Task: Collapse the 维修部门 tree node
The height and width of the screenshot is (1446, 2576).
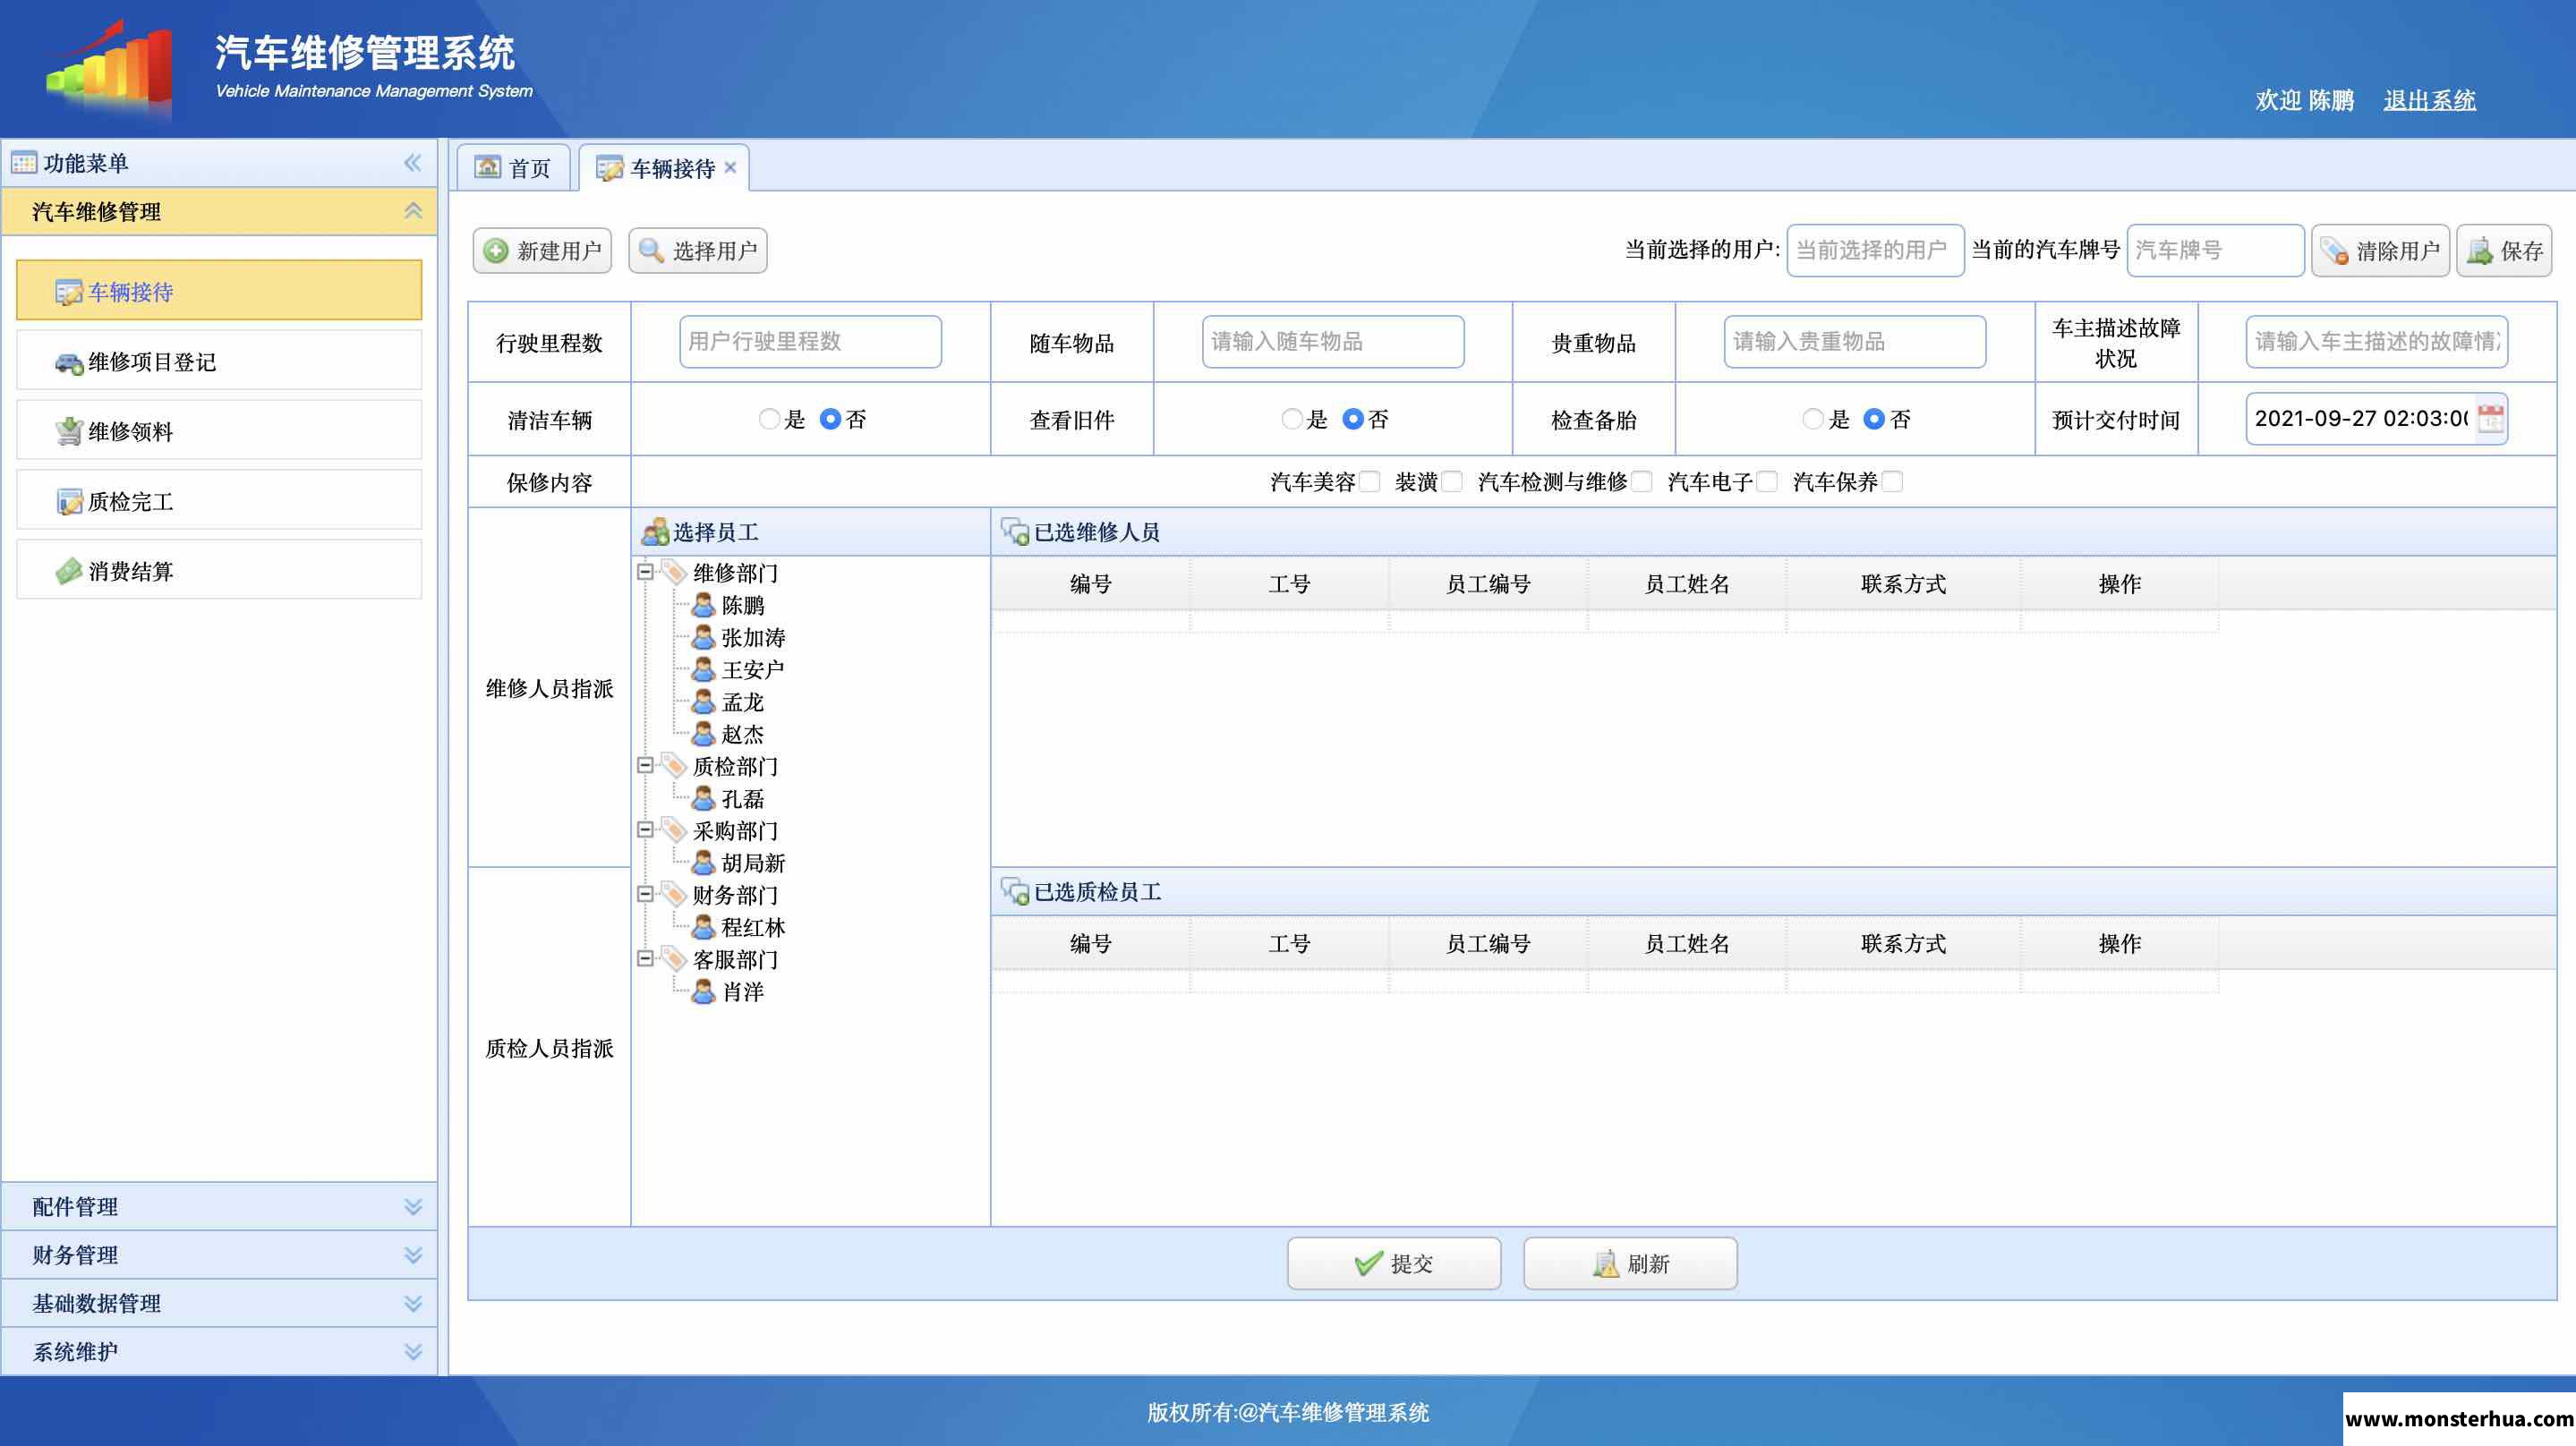Action: 646,572
